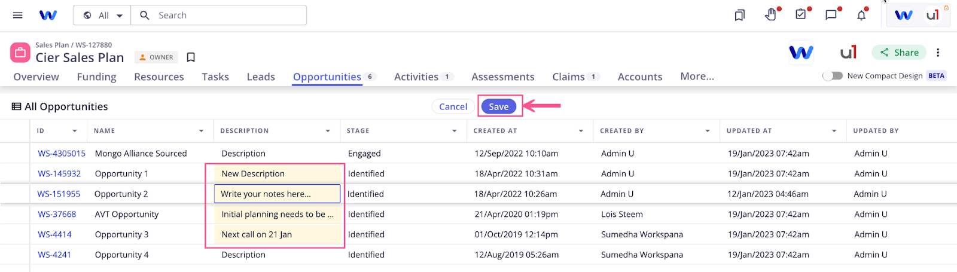Viewport: 957px width, 272px height.
Task: Open the hamburger navigation menu
Action: click(18, 16)
